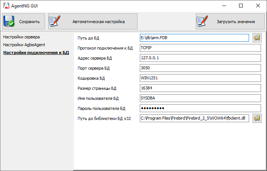Focus the Протокол подключения к БД field
267x171 pixels.
(x=200, y=48)
